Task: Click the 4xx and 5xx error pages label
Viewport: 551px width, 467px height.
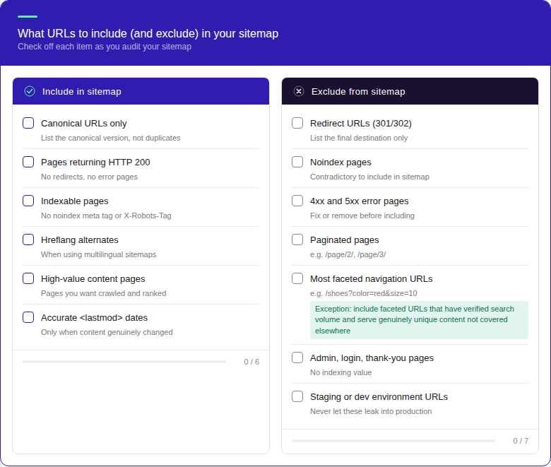Action: tap(359, 201)
